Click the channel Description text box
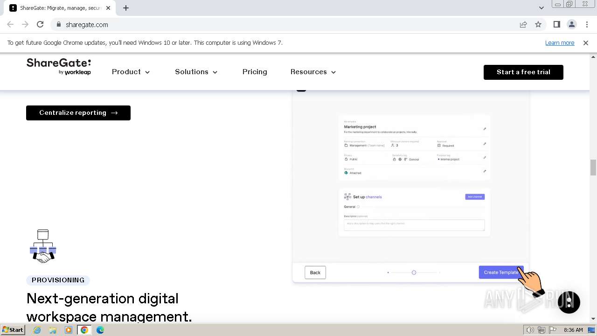The image size is (597, 336). click(414, 225)
